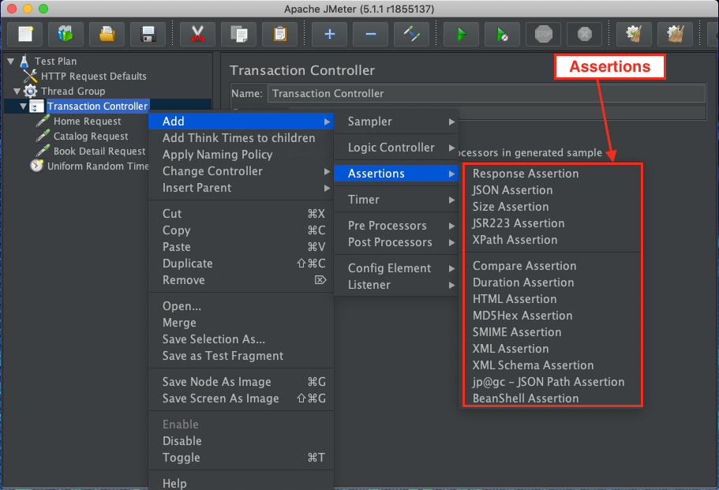Image resolution: width=719 pixels, height=490 pixels.
Task: Click Save Node As Image
Action: pyautogui.click(x=241, y=382)
